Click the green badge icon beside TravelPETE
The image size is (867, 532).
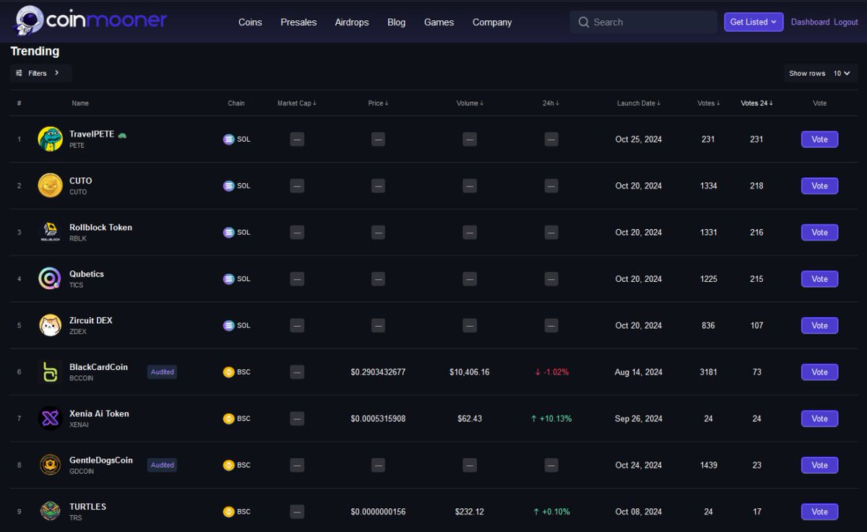pos(122,134)
